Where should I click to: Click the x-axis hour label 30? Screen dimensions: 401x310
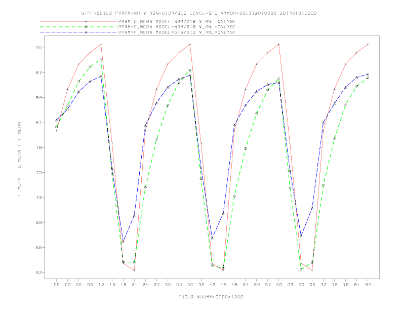pyautogui.click(x=168, y=285)
